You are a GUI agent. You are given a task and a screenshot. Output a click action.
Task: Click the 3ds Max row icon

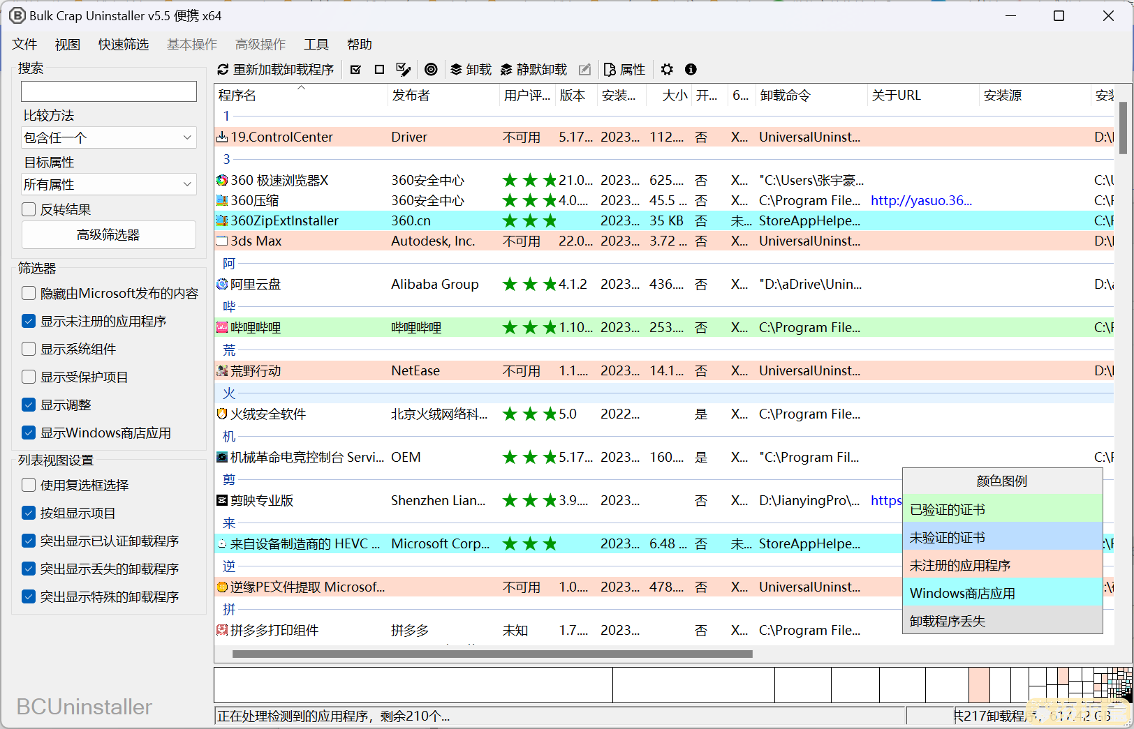[x=222, y=241]
